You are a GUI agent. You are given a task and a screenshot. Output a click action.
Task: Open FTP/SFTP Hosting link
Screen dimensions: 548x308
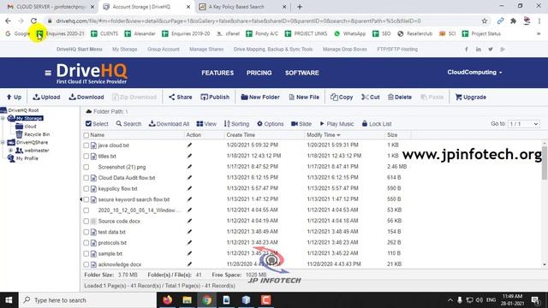click(x=397, y=50)
